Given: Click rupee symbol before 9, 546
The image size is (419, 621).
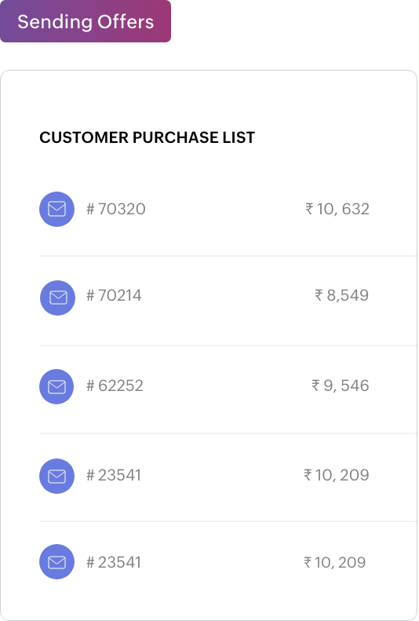Looking at the screenshot, I should coord(315,385).
